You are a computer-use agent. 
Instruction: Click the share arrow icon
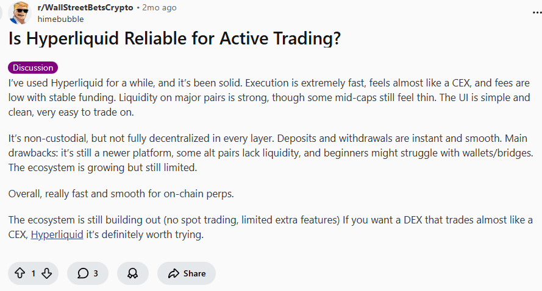coord(173,273)
